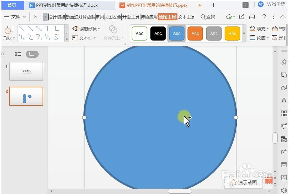Collapse the slide panel double chevron
This screenshot has height=194, width=289.
pyautogui.click(x=3, y=54)
